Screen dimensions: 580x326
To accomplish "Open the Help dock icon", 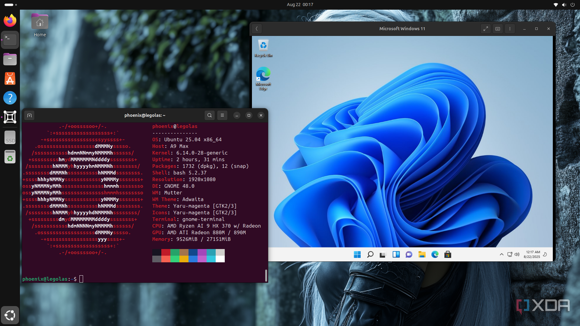I will click(x=10, y=98).
